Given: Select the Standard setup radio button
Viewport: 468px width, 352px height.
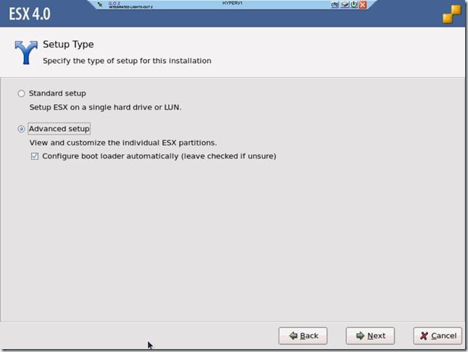Looking at the screenshot, I should [x=21, y=93].
